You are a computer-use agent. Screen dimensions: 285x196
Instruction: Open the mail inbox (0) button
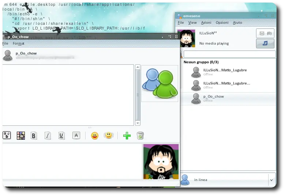[x=265, y=33]
